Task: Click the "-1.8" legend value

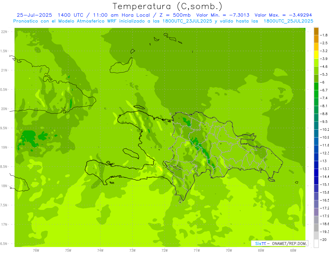Action: pos(324,35)
